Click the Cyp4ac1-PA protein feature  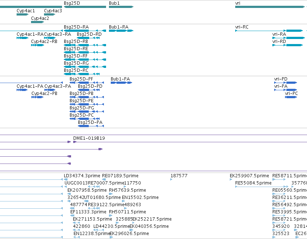point(22,90)
